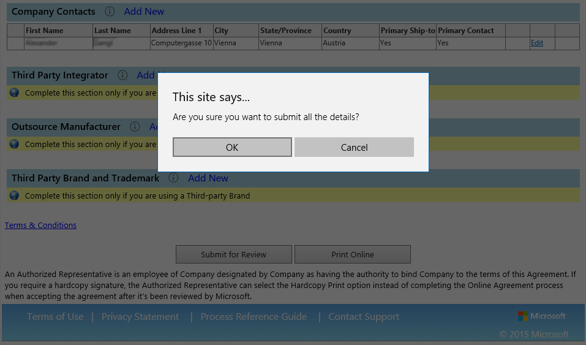Click info icon beside Third Party Integrator
The image size is (586, 345).
[x=122, y=75]
